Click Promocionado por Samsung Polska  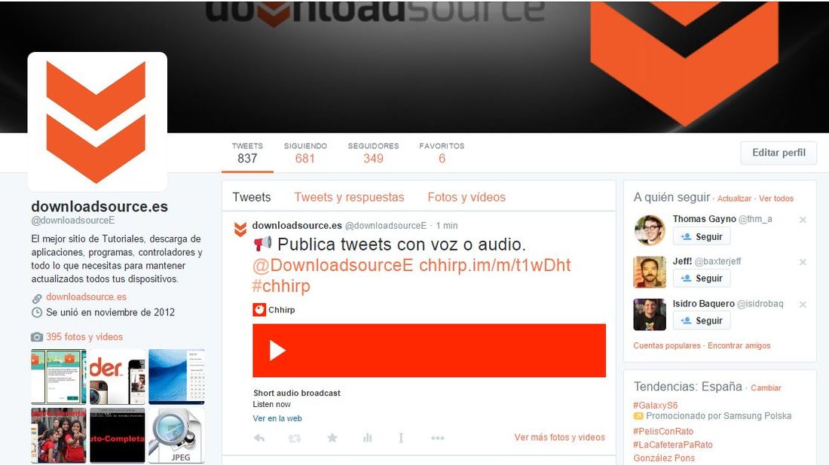tap(718, 416)
